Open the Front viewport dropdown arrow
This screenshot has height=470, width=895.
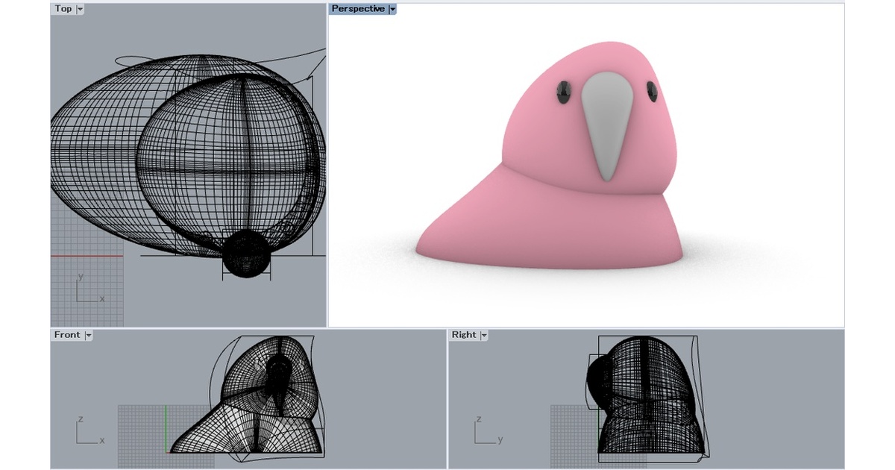(x=89, y=336)
